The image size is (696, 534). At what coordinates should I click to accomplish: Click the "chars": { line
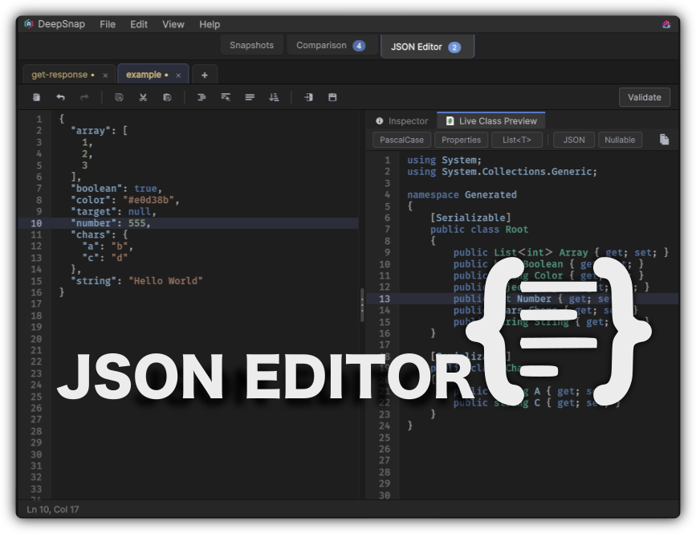[99, 234]
